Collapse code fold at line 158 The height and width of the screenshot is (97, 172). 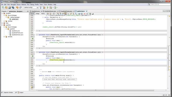34,52
